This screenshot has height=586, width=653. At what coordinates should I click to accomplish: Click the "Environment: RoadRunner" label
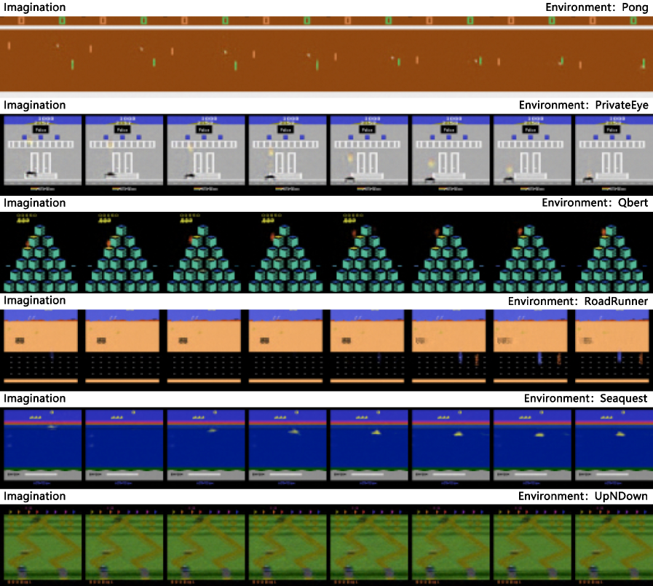pyautogui.click(x=577, y=301)
